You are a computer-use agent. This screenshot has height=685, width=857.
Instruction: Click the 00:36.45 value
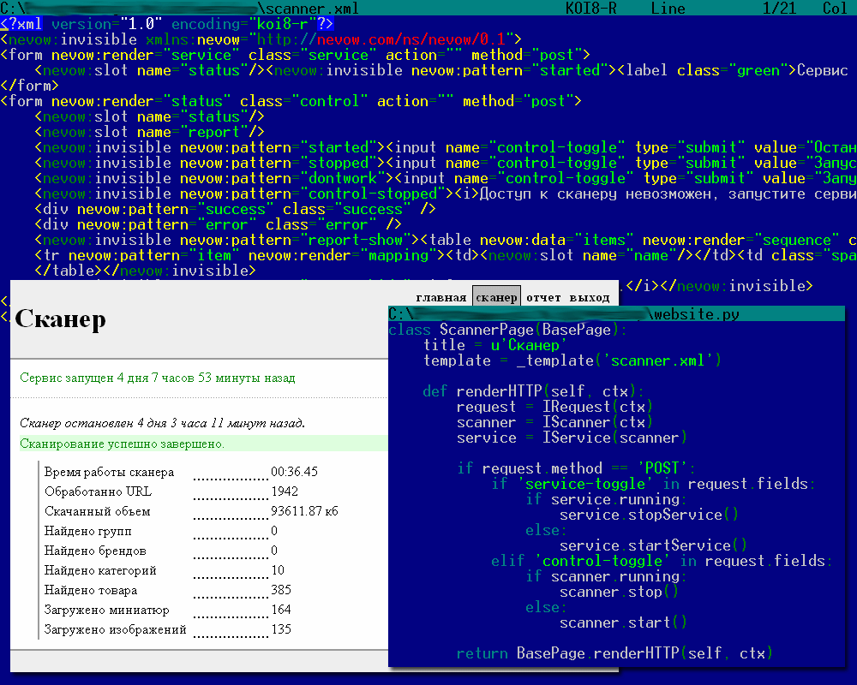click(x=294, y=472)
